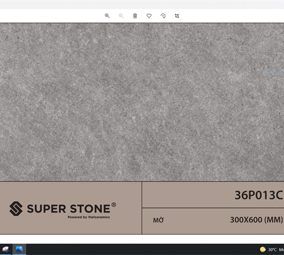The image size is (284, 255).
Task: Click the greyed-out zoom out magnifier
Action: [121, 16]
